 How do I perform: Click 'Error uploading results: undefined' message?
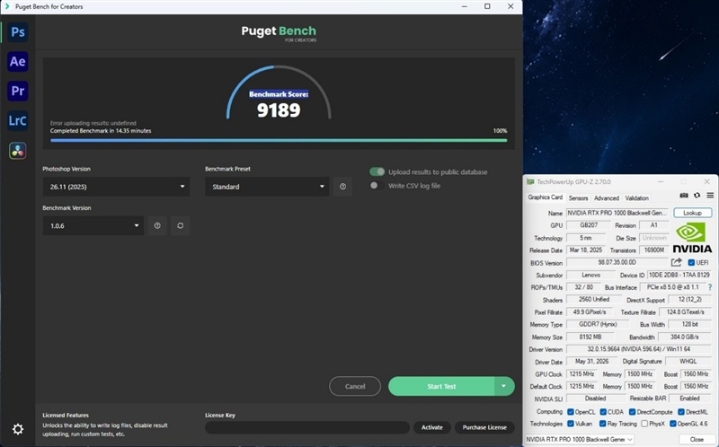click(x=93, y=123)
